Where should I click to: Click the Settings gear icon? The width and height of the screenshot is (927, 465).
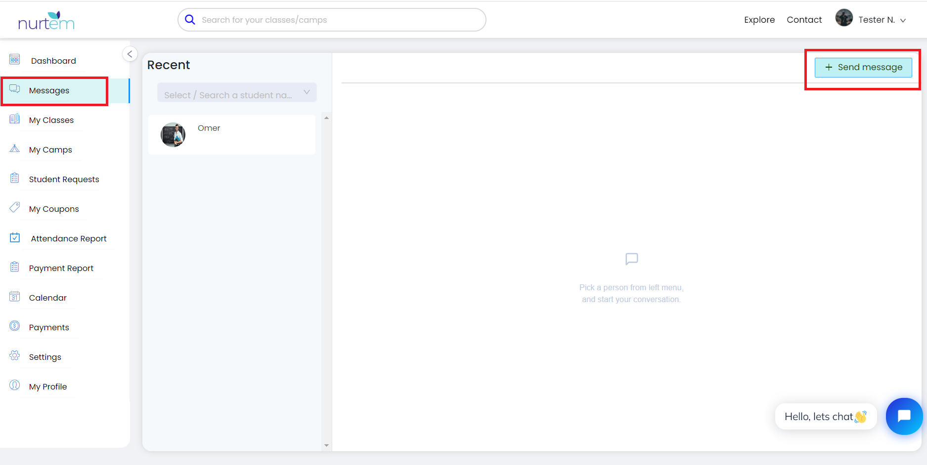click(x=14, y=355)
